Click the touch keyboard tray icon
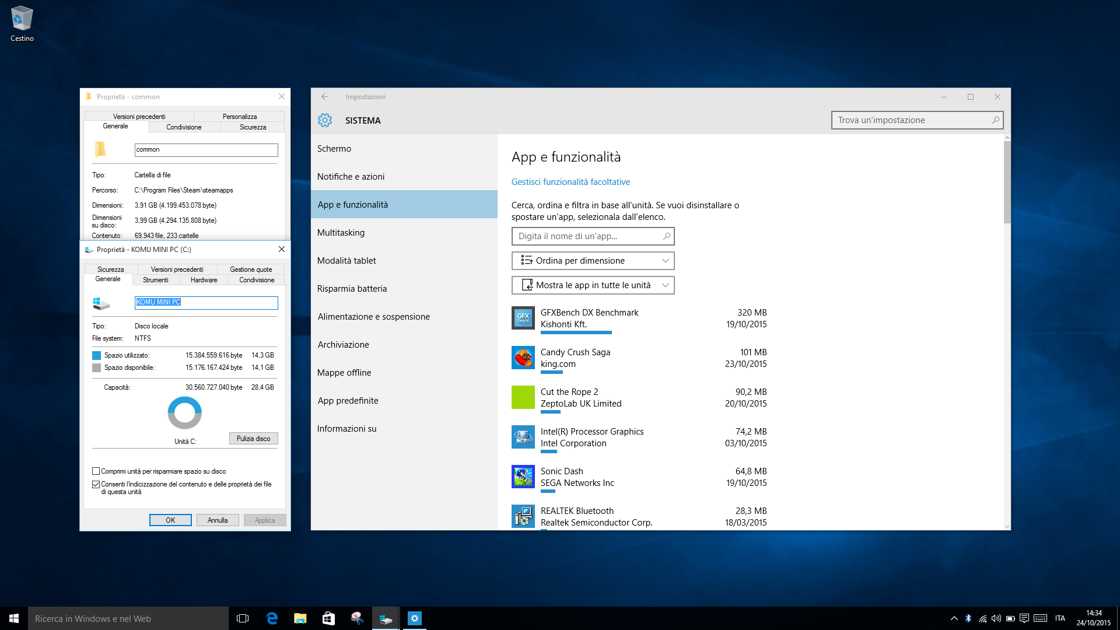Image resolution: width=1120 pixels, height=630 pixels. tap(1040, 618)
